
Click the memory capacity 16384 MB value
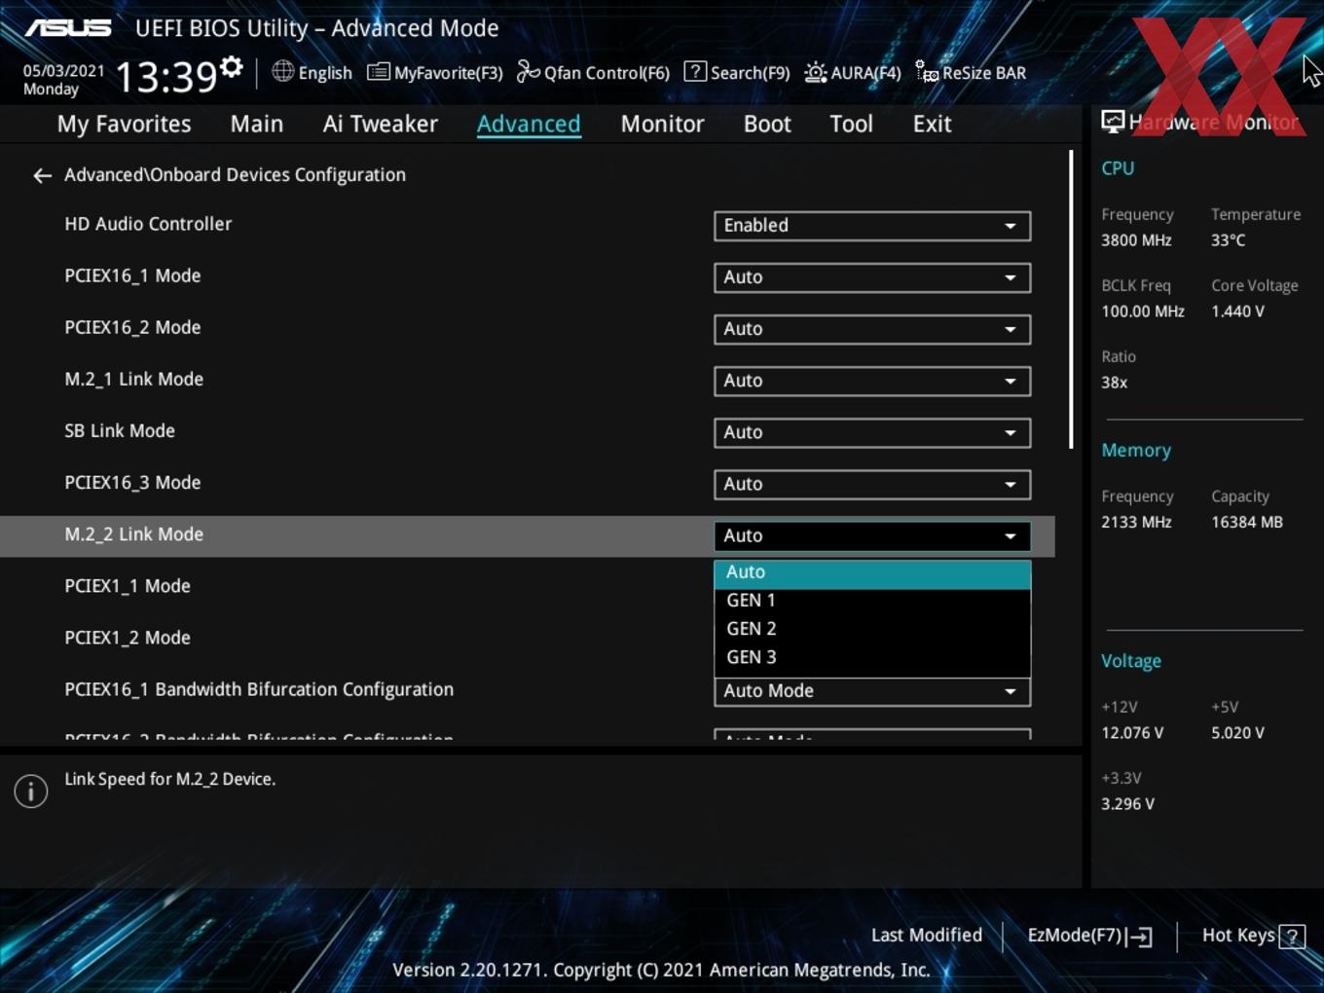(1247, 523)
